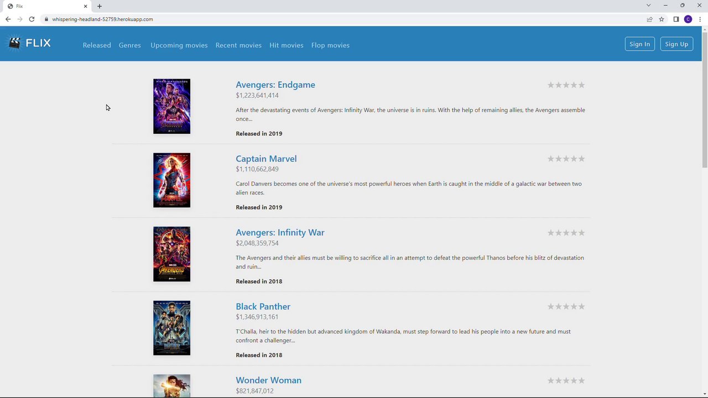This screenshot has height=398, width=708.
Task: Click the Captain Marvel poster
Action: tap(171, 180)
